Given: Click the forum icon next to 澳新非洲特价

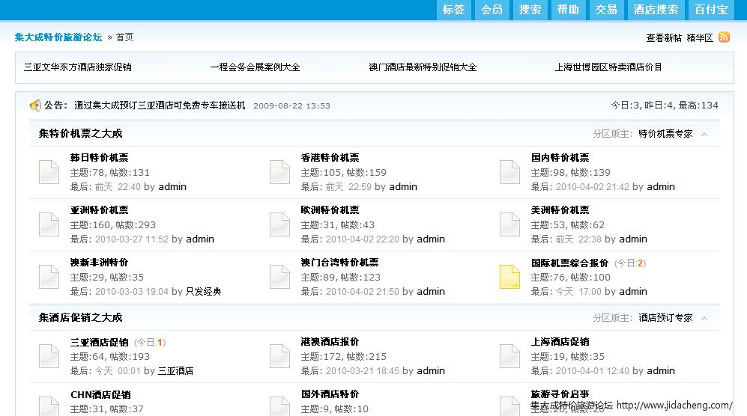Looking at the screenshot, I should [49, 277].
